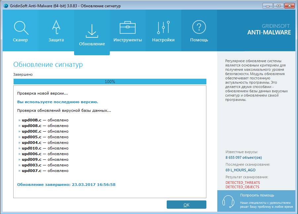Click the upd003.c log entry
The image size is (298, 214).
[x=43, y=165]
